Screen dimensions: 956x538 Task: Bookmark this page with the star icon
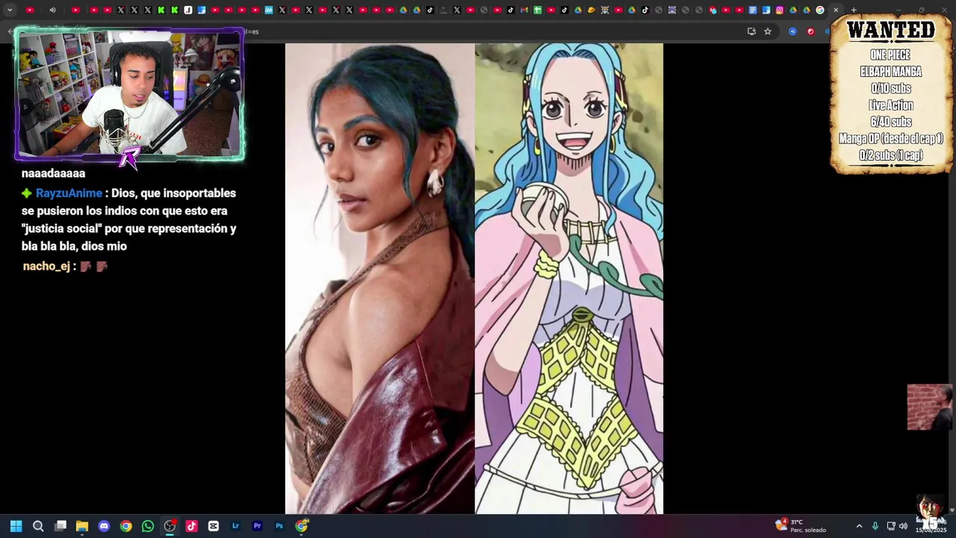[x=767, y=31]
